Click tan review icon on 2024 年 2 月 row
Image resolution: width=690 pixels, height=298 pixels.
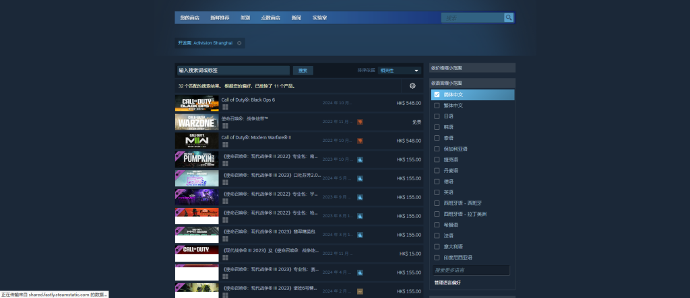tap(360, 291)
